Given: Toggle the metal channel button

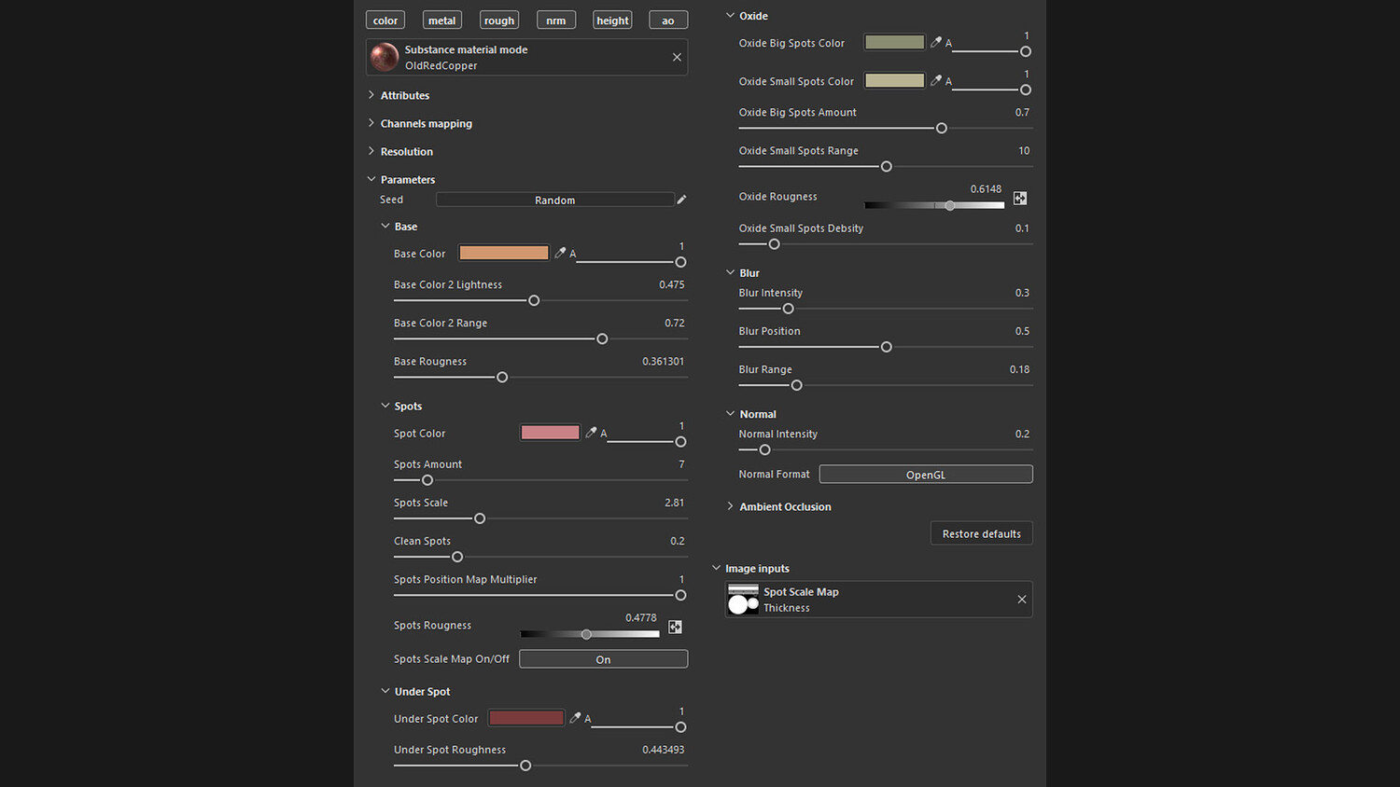Looking at the screenshot, I should (x=441, y=21).
